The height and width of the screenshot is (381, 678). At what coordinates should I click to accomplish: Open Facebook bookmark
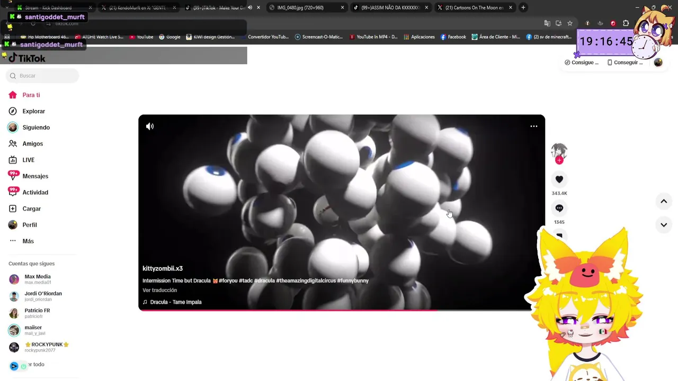[x=453, y=37]
